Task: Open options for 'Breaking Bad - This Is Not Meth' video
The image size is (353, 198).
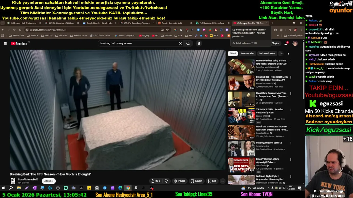Action: (291, 78)
